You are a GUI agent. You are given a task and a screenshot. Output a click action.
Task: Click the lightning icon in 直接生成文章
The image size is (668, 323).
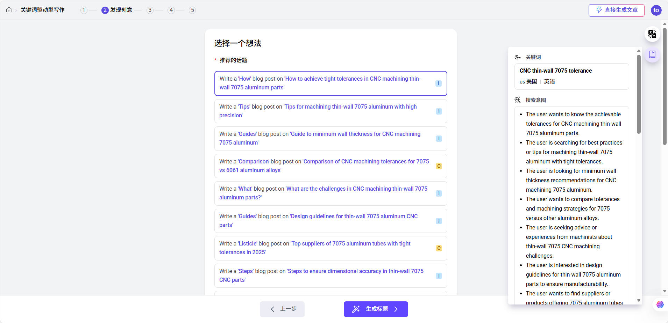pos(599,10)
